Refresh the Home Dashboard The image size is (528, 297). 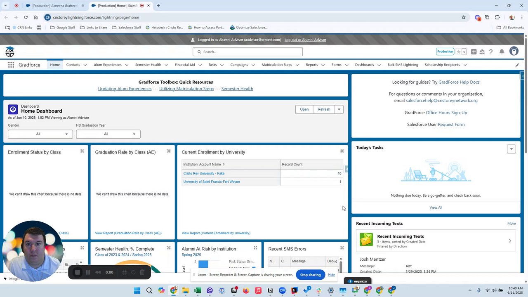324,109
